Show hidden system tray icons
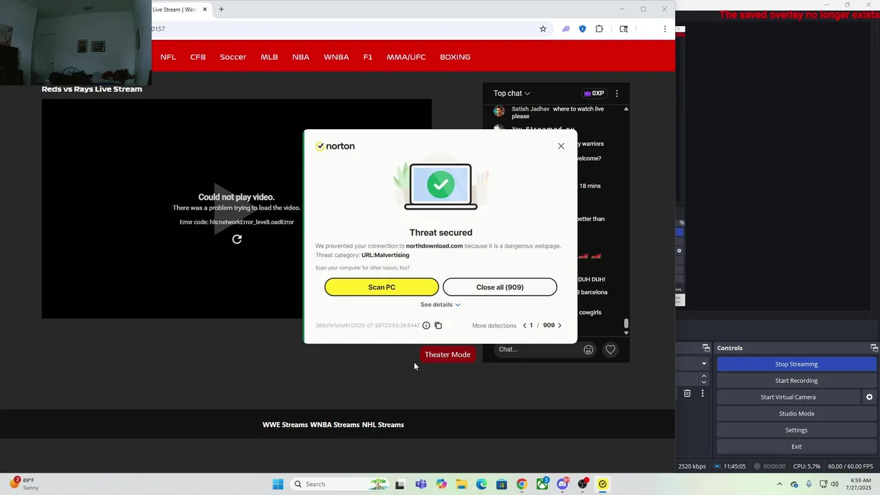Image resolution: width=880 pixels, height=495 pixels. [779, 484]
